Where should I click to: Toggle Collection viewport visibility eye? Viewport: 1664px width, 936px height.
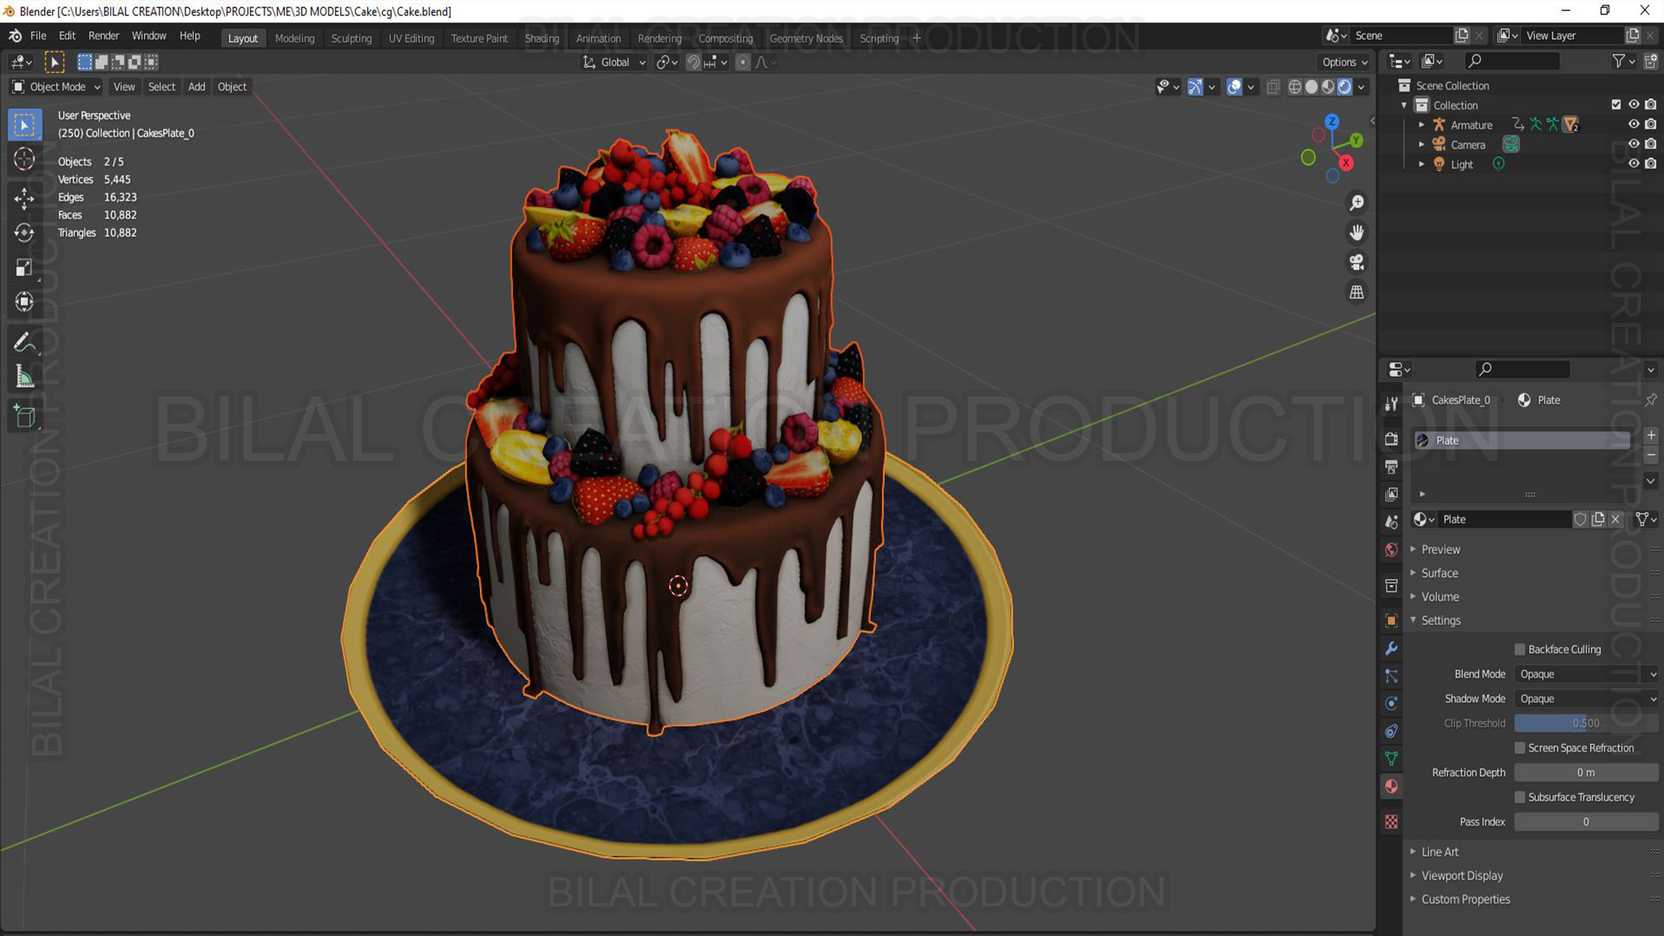pos(1634,104)
